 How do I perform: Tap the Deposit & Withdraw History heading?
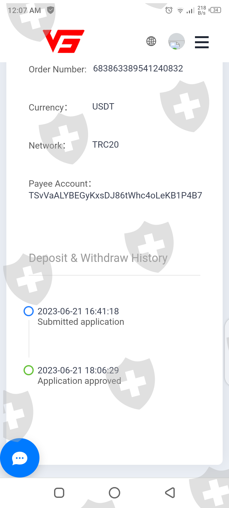pos(98,258)
